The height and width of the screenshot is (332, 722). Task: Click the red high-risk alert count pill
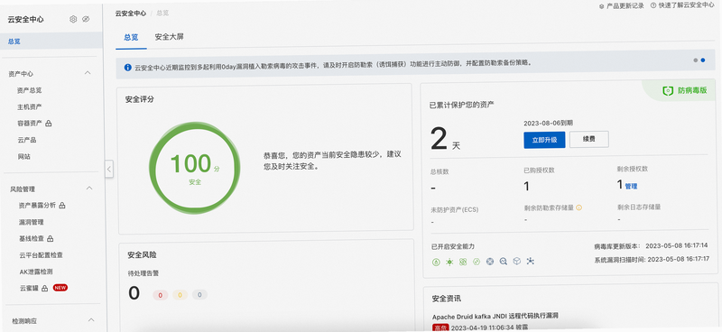click(161, 295)
